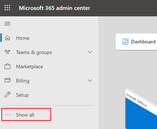
Task: Click the Show all label
Action: click(x=25, y=115)
